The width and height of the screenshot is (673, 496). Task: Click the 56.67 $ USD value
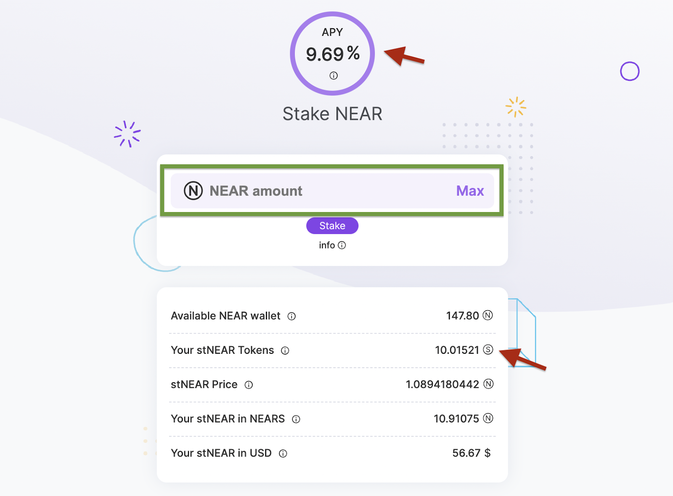pyautogui.click(x=472, y=453)
